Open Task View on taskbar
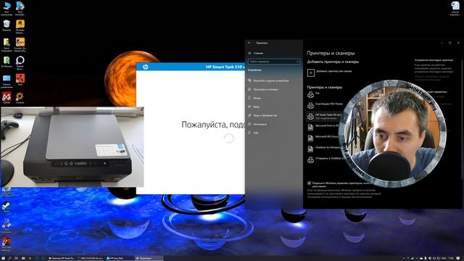 point(16,258)
